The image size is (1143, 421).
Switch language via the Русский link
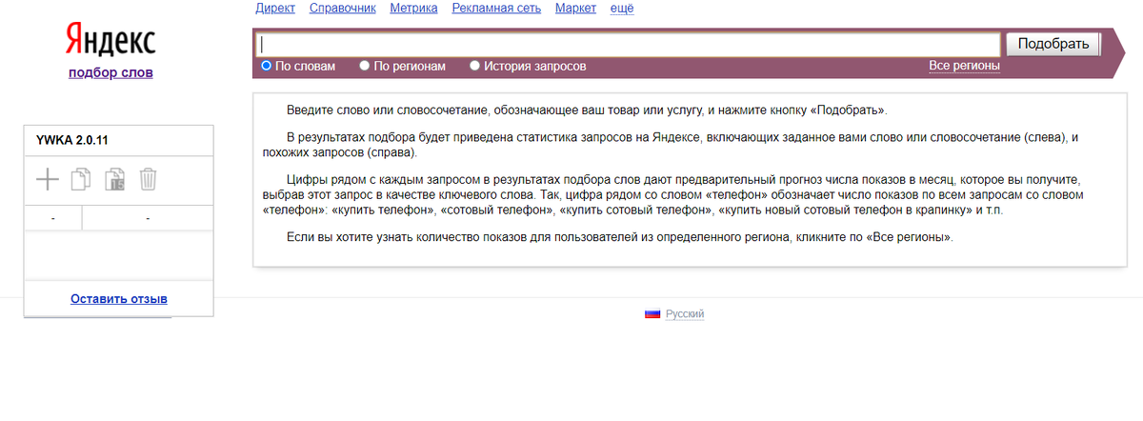point(685,313)
